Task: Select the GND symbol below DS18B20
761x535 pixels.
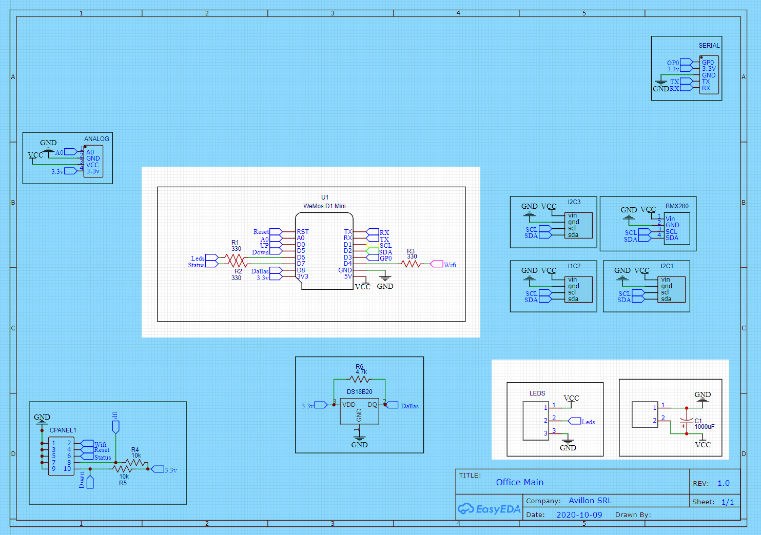Action: pos(359,441)
